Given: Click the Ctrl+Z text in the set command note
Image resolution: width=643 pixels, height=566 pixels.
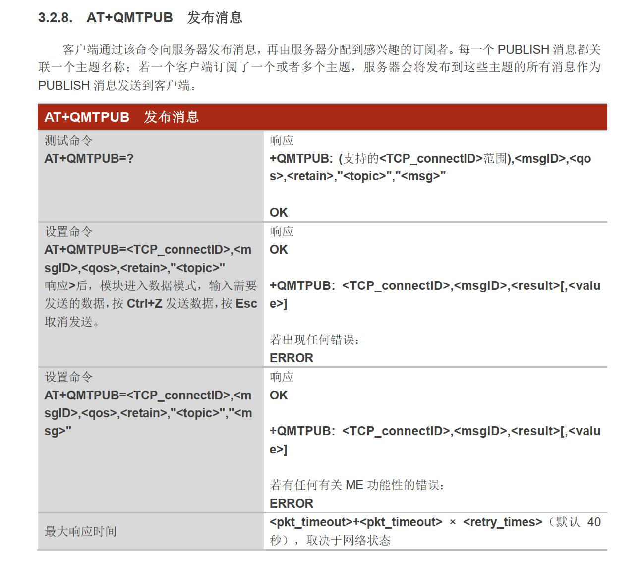Looking at the screenshot, I should (x=144, y=304).
